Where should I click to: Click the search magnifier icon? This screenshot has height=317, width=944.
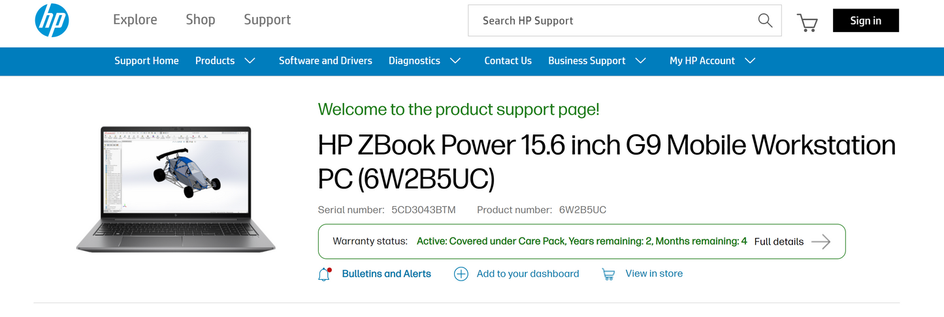click(765, 20)
